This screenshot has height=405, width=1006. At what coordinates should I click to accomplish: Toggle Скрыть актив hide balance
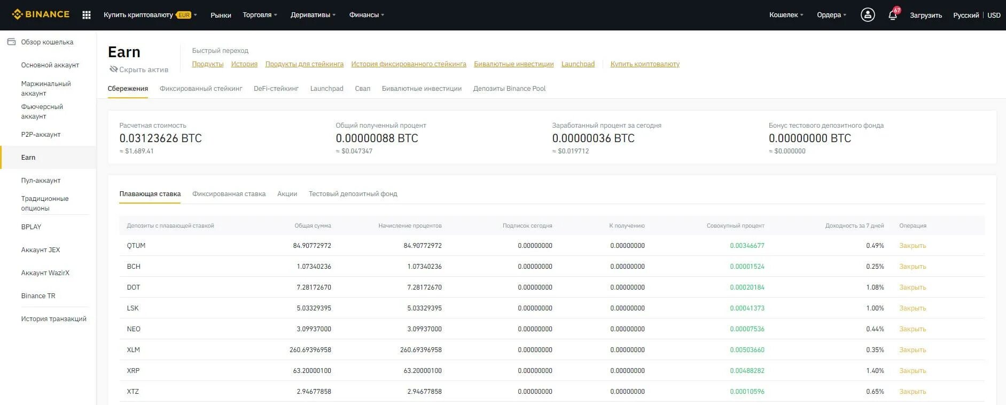(139, 69)
